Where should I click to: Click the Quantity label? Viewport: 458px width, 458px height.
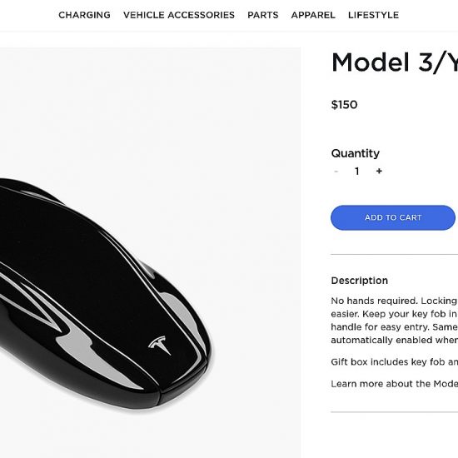pyautogui.click(x=356, y=153)
